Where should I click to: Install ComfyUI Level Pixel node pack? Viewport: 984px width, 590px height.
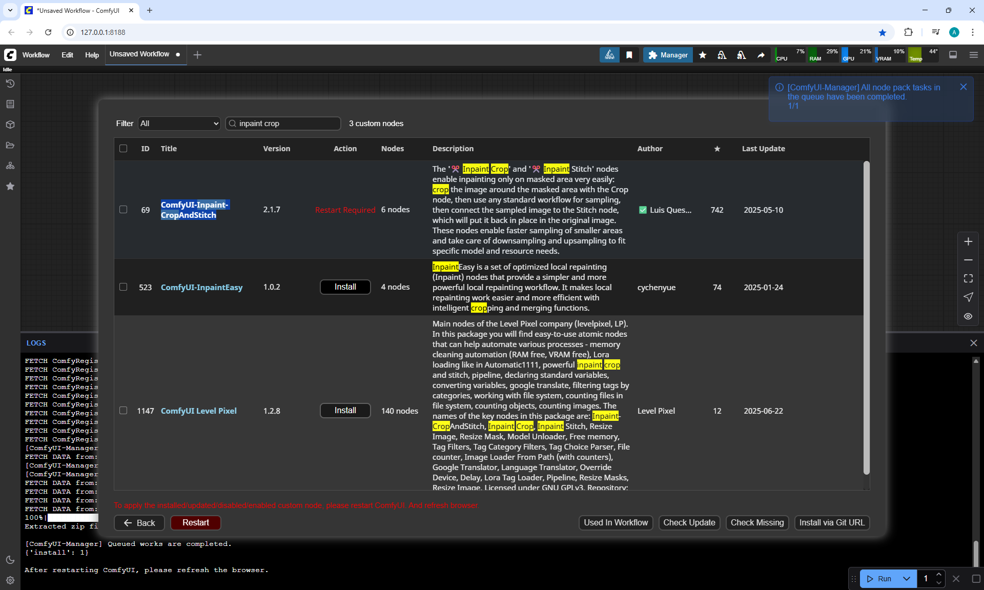point(345,411)
